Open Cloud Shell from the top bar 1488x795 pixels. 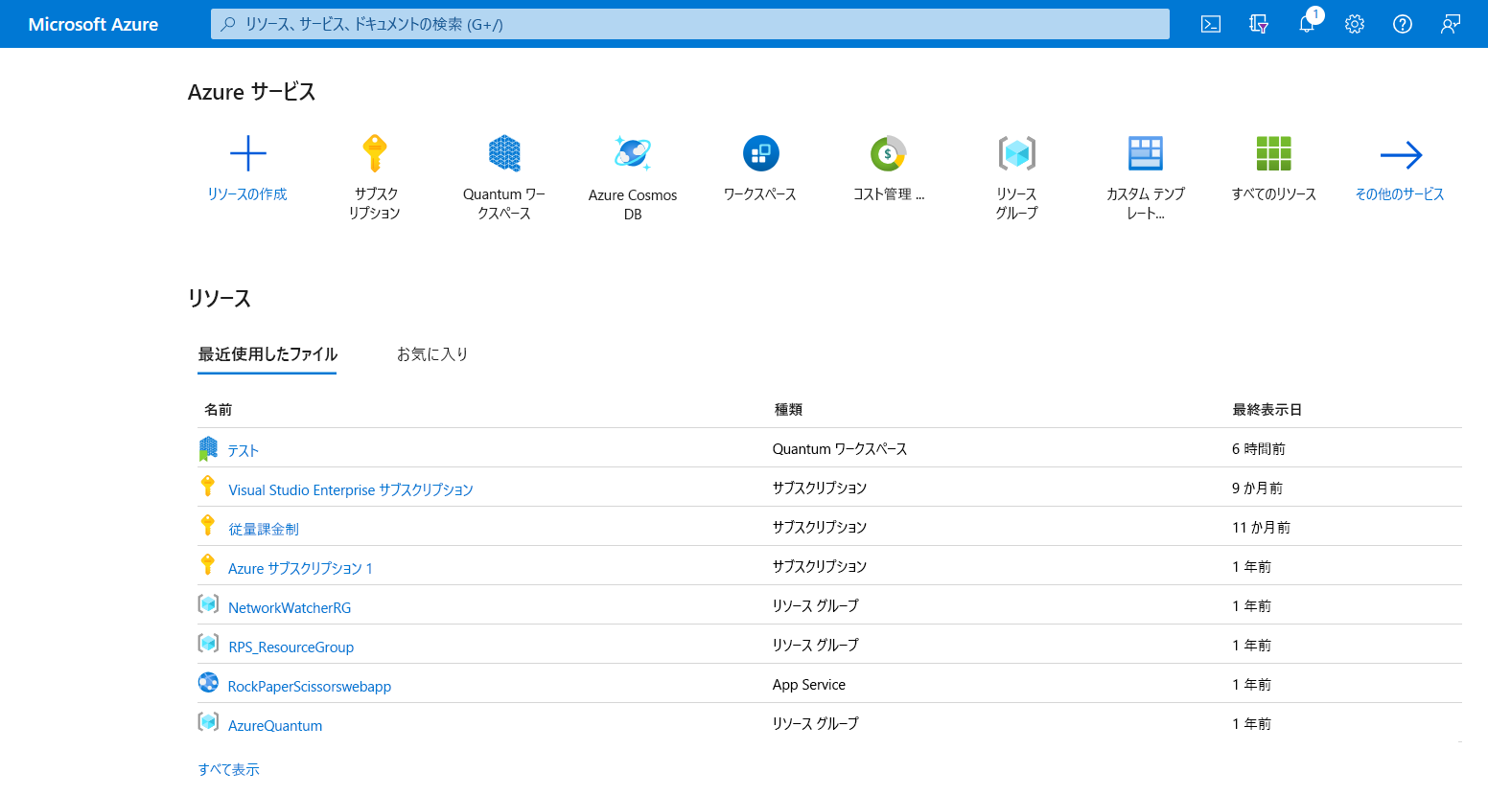click(x=1211, y=24)
